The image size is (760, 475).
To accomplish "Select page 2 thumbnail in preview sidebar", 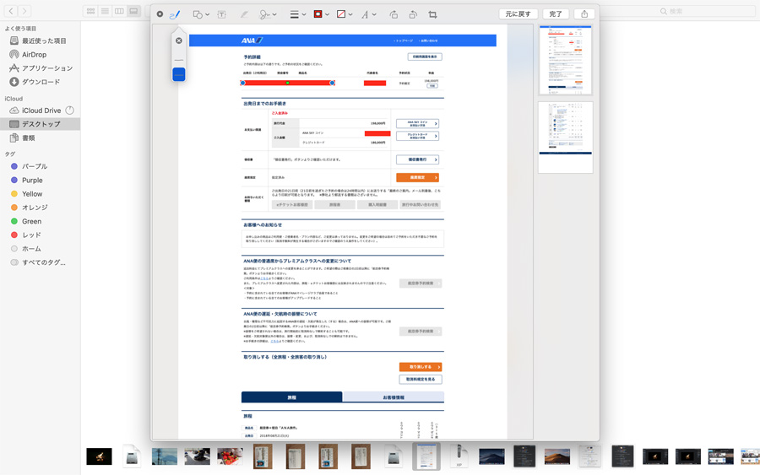I will tap(565, 138).
